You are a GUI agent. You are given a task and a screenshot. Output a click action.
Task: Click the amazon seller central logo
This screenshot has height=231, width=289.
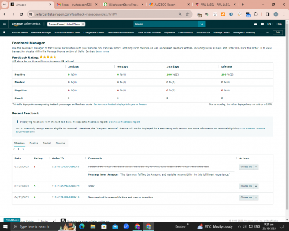26,24
